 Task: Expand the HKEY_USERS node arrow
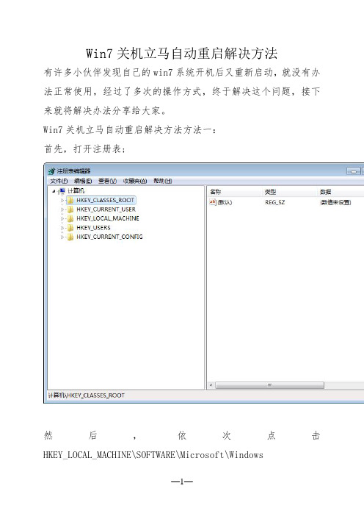pyautogui.click(x=62, y=228)
